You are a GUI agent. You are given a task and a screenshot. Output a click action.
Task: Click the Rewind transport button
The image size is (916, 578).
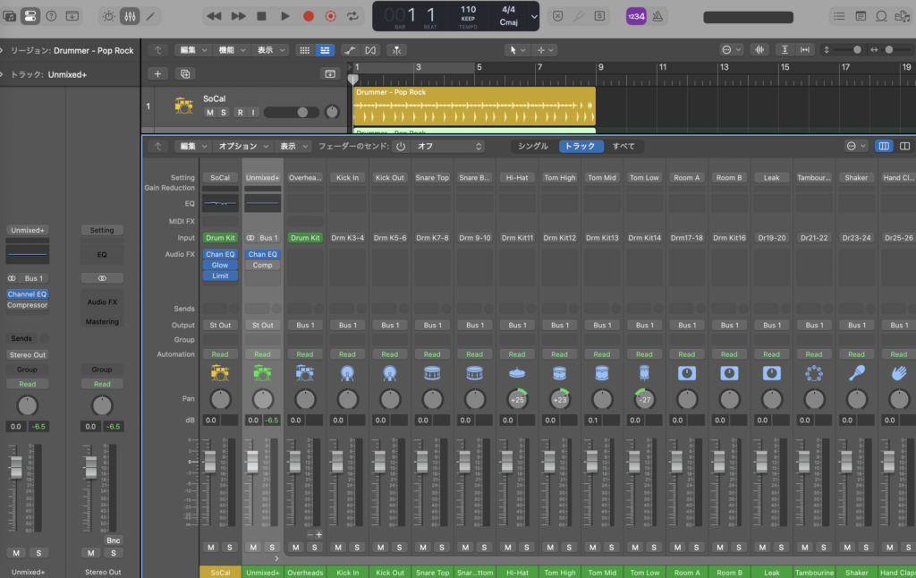click(x=214, y=16)
